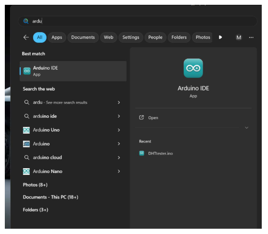Viewport: 268px width, 234px height.
Task: Click the magnifier icon beside arduino ide
Action: pos(26,116)
